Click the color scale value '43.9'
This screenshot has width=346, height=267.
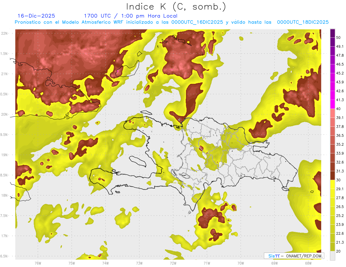(x=340, y=82)
